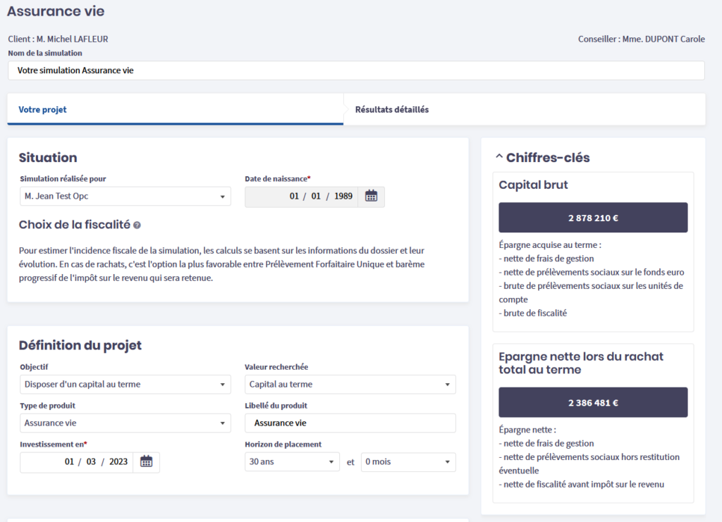Click the Date de naissance field
Image resolution: width=722 pixels, height=522 pixels.
click(302, 197)
